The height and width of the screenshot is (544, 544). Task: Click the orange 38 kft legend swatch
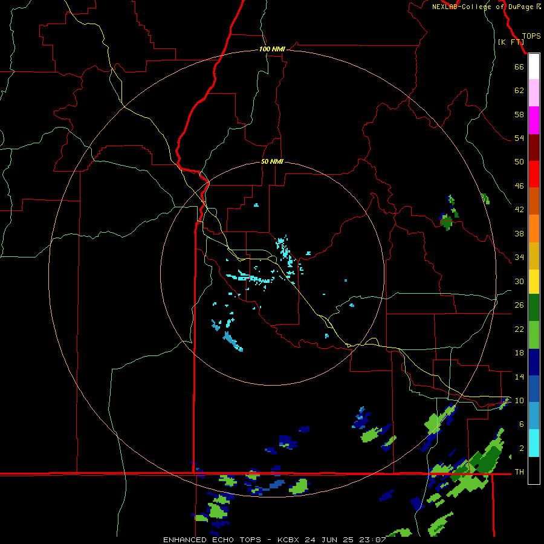[534, 228]
